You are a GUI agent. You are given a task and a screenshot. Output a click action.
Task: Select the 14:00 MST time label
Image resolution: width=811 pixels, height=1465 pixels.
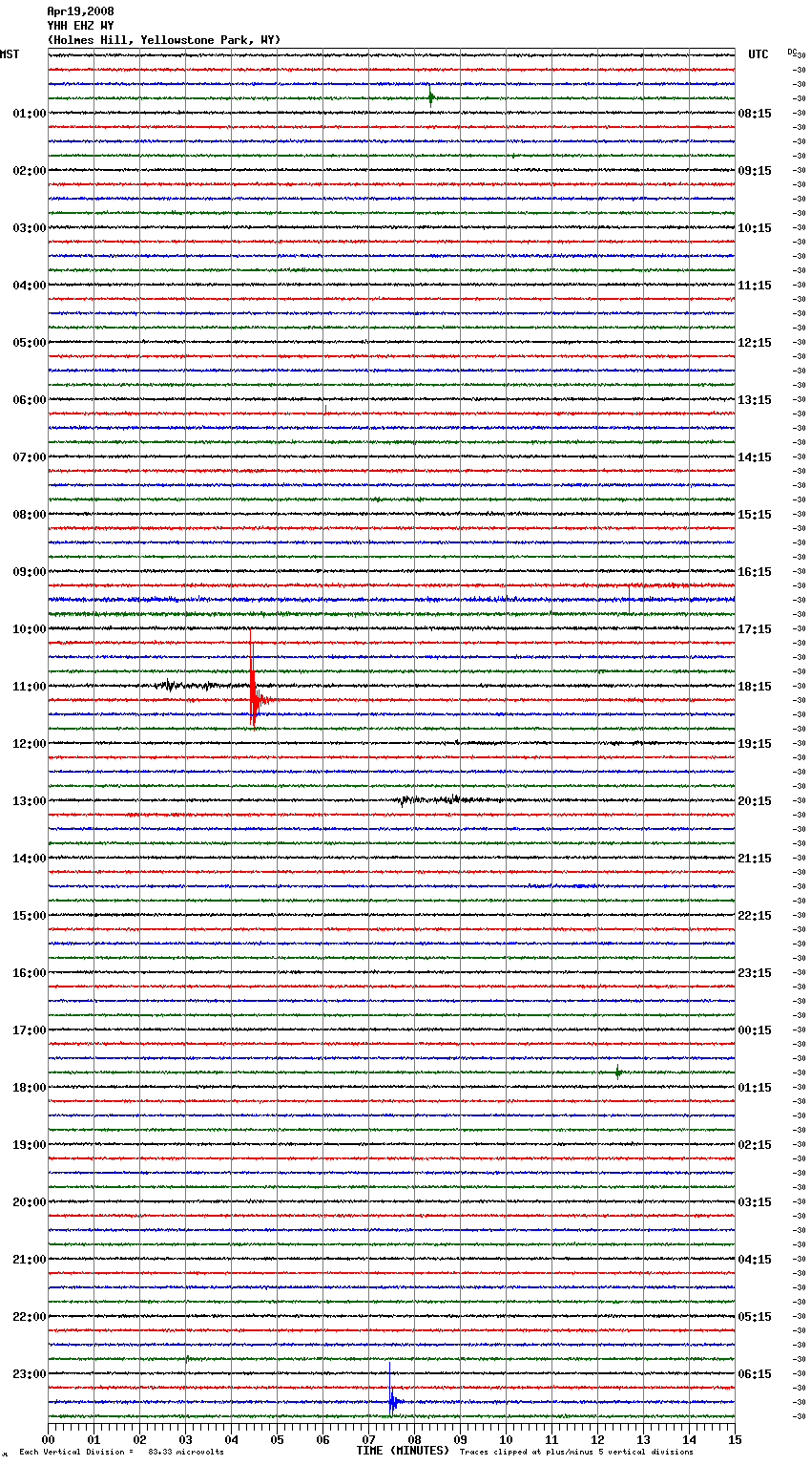(30, 859)
